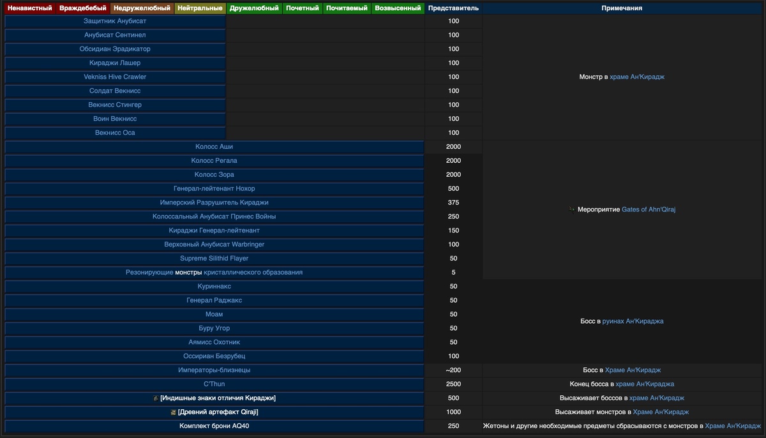
Task: Open the Солдат Векнисс link
Action: click(x=115, y=91)
